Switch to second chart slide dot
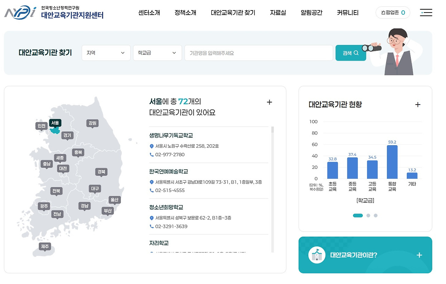446x284 pixels. coord(368,215)
